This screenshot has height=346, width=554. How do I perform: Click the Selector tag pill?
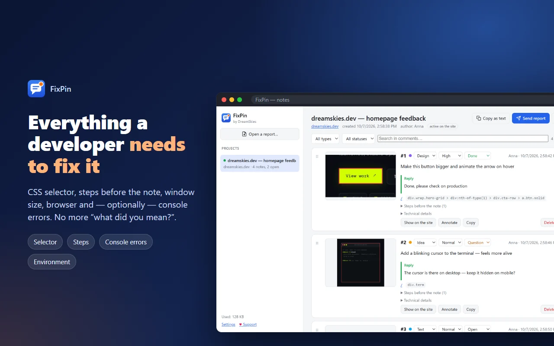[x=45, y=242]
